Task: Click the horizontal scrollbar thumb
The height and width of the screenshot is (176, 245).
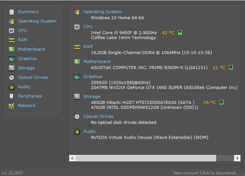Action: (147, 158)
